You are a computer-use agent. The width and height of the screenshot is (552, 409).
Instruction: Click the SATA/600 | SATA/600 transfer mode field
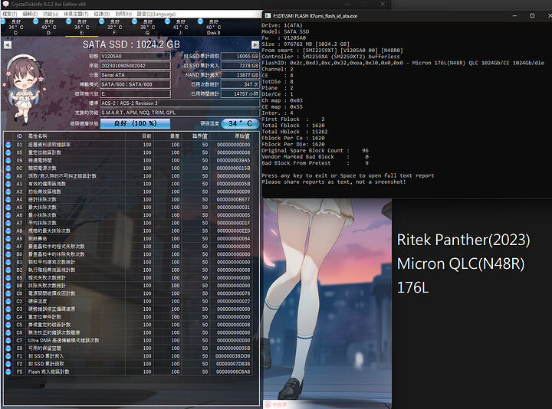tap(135, 84)
